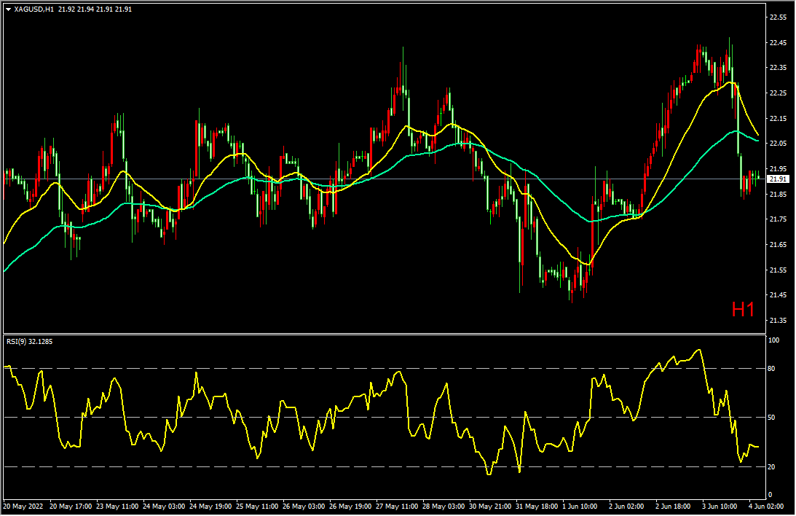The width and height of the screenshot is (796, 516).
Task: Click the 22.45 price scale value
Action: [779, 43]
